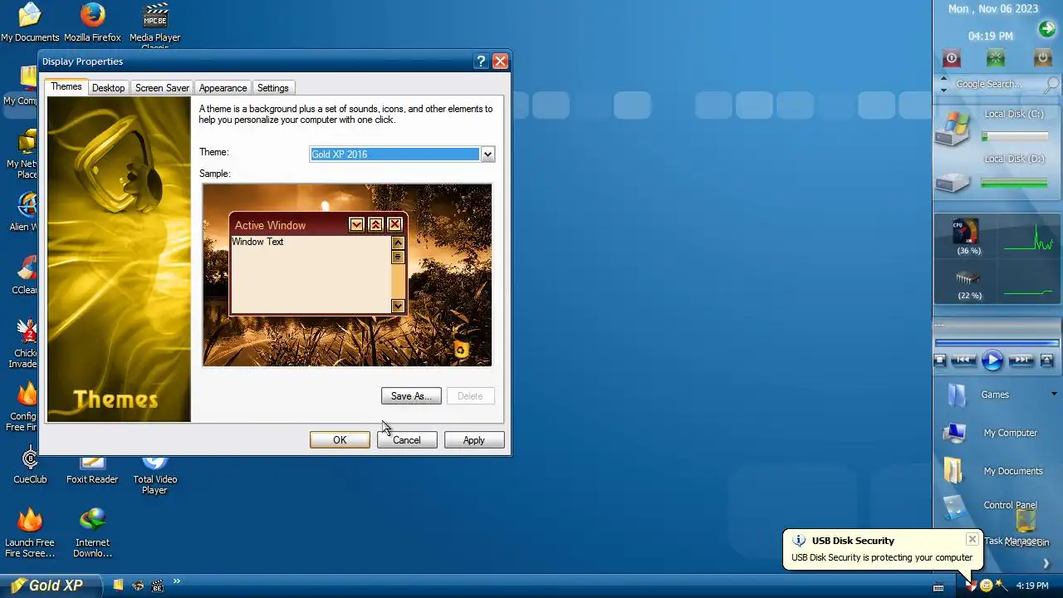Click the Save As... button

[x=411, y=396]
